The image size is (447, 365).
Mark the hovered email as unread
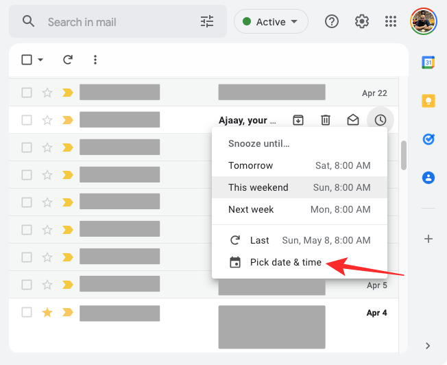click(x=353, y=120)
